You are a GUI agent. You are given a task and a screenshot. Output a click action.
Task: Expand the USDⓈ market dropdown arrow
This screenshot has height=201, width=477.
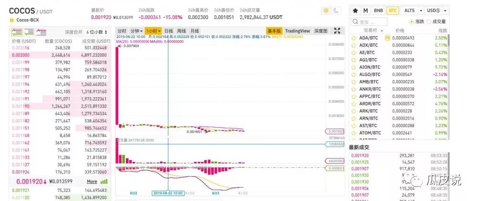click(445, 10)
